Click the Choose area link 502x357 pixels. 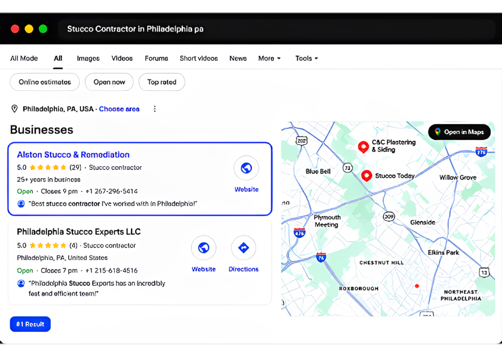click(x=119, y=109)
